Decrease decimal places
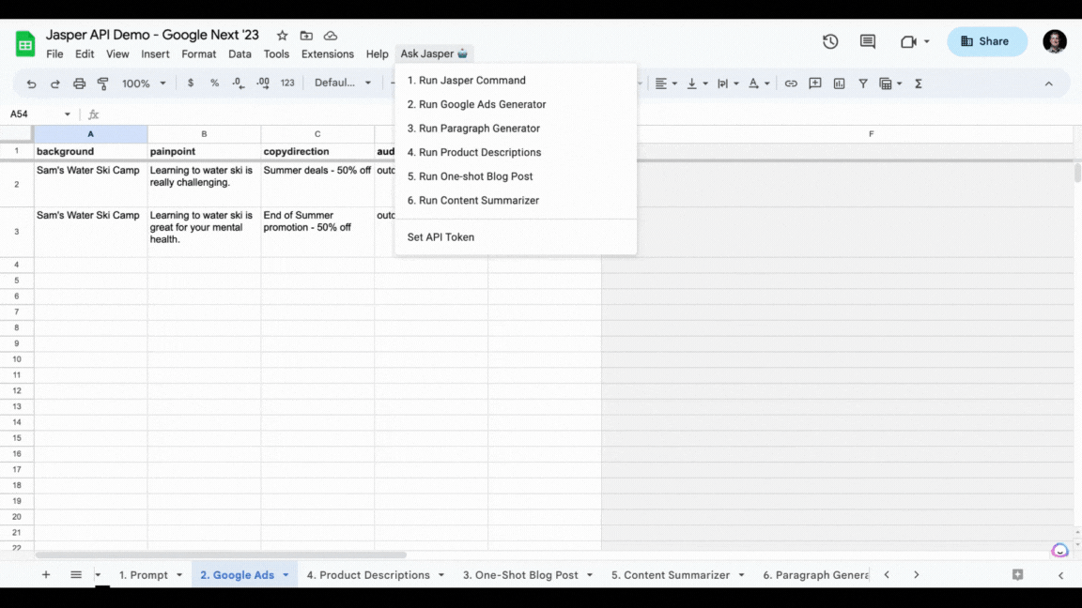This screenshot has height=608, width=1082. click(x=238, y=83)
